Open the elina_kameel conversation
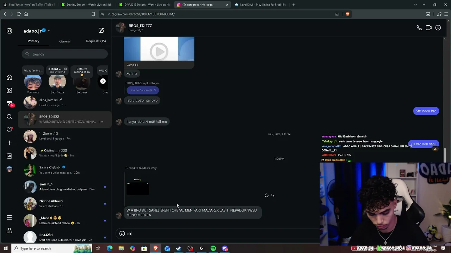This screenshot has height=253, width=451. click(x=65, y=102)
